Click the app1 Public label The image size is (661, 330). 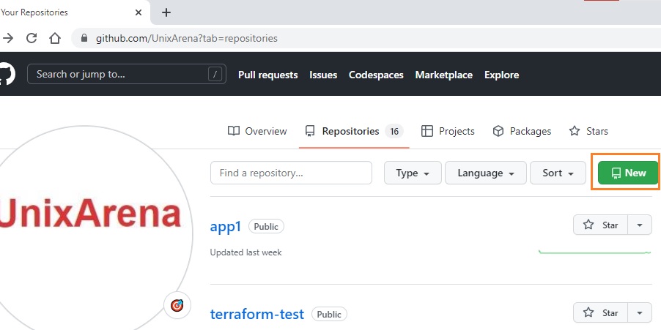click(266, 226)
